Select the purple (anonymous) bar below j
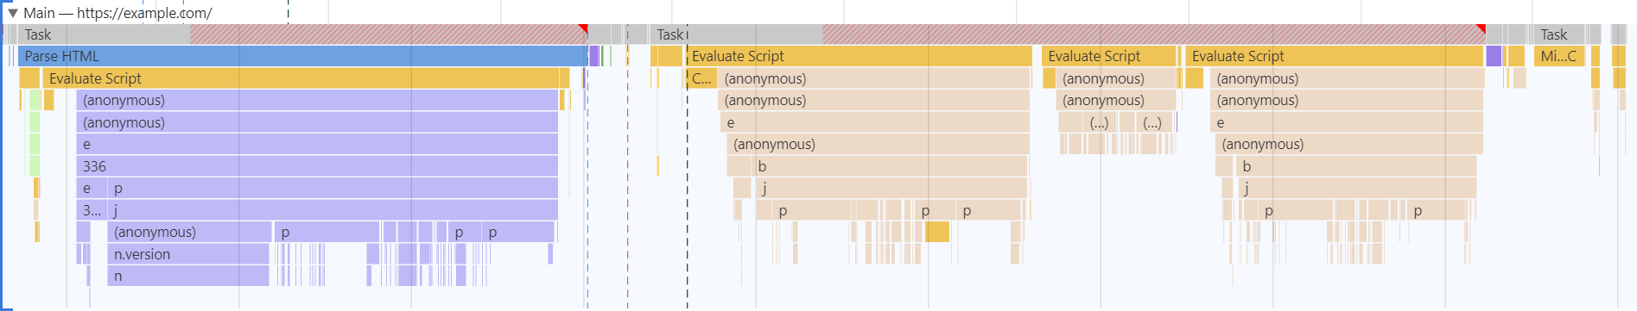The width and height of the screenshot is (1637, 311). click(x=189, y=232)
